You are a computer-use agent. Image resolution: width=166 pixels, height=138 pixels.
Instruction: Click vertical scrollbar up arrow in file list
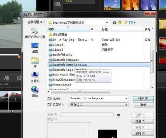point(152,29)
